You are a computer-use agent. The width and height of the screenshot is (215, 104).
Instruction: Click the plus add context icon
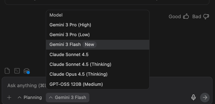9,98
